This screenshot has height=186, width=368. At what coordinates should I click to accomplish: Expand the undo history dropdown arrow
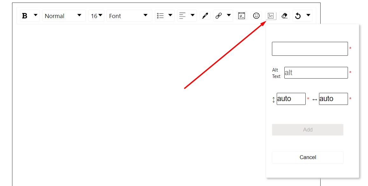[309, 15]
